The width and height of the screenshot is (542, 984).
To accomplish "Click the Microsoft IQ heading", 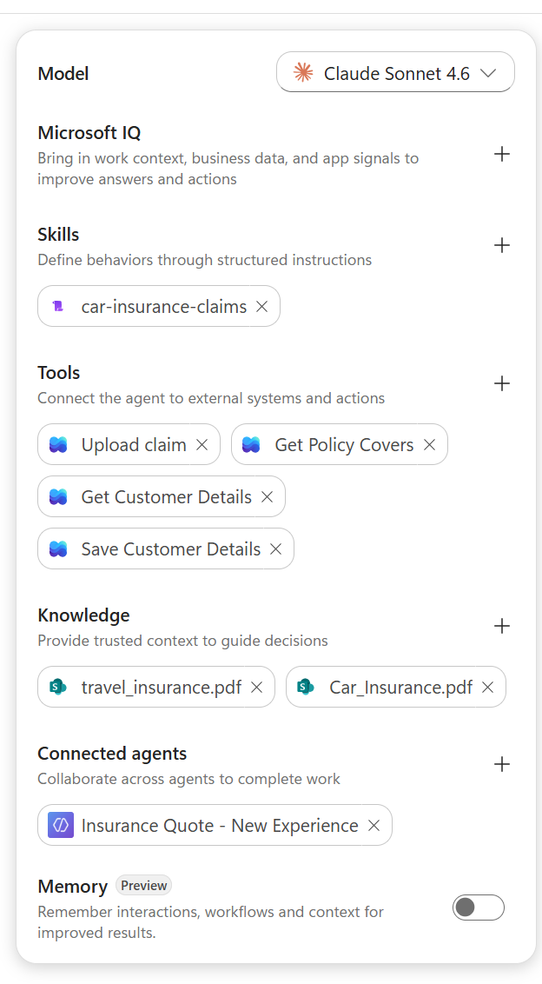I will 89,132.
